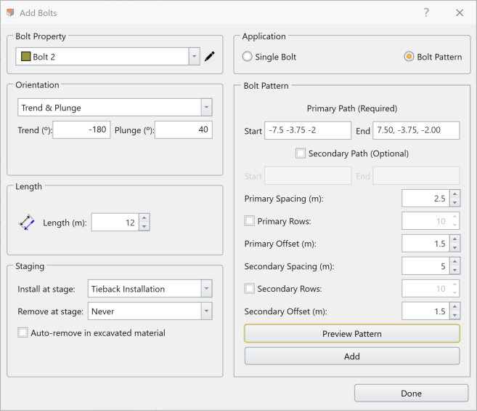Increase Primary Offset with up arrow
The height and width of the screenshot is (411, 477).
454,239
